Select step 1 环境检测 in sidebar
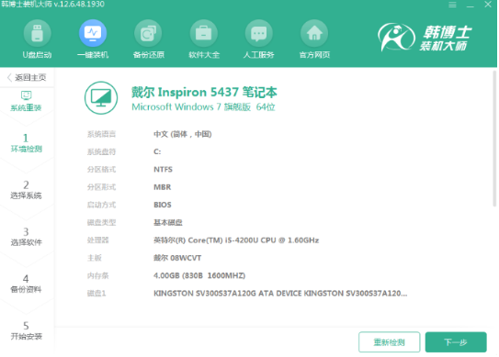This screenshot has width=499, height=357. click(x=26, y=143)
